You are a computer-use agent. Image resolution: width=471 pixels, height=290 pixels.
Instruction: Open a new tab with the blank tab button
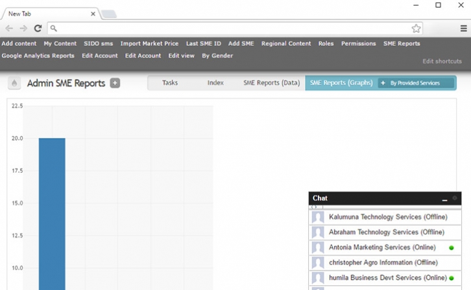pyautogui.click(x=109, y=14)
